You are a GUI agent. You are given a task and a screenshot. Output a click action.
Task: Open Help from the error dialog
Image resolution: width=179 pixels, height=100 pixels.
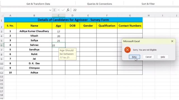[163, 57]
